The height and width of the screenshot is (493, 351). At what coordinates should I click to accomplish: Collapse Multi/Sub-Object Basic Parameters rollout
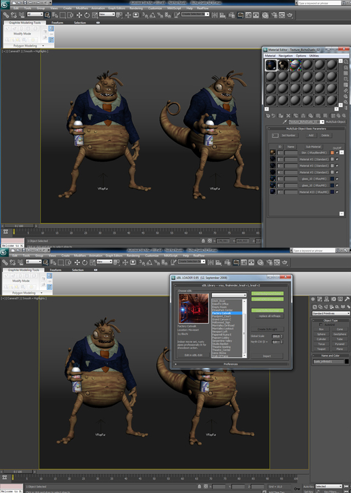pyautogui.click(x=306, y=129)
